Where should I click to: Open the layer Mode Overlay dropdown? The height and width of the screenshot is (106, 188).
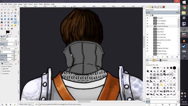click(162, 10)
